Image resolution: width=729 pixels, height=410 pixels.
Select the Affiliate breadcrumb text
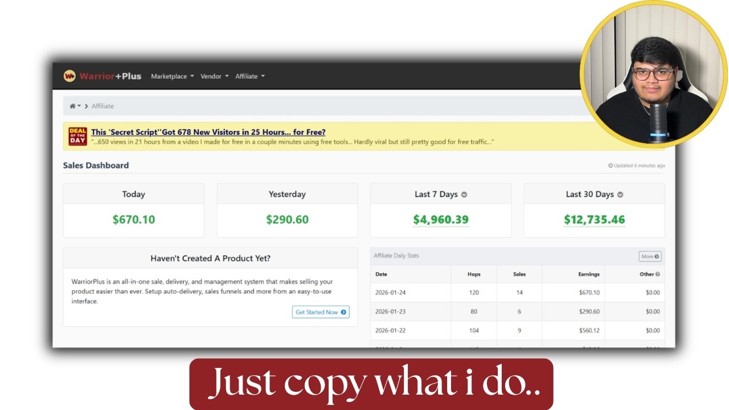(103, 106)
